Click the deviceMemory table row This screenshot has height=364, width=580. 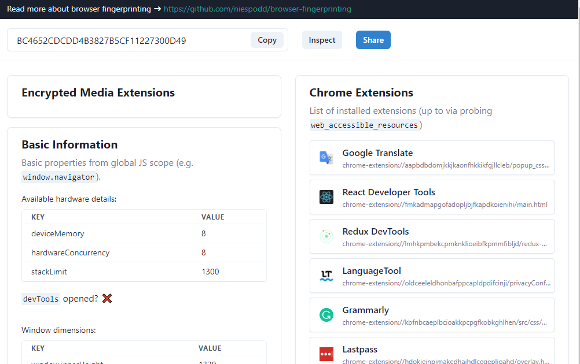(144, 233)
